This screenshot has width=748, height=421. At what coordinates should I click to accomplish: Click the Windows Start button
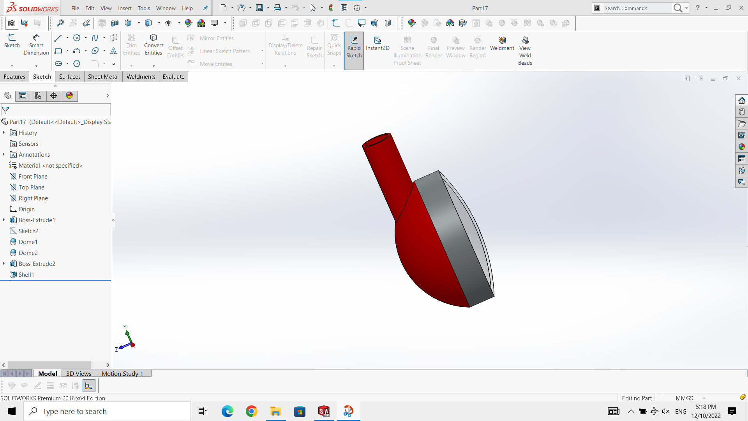[12, 411]
